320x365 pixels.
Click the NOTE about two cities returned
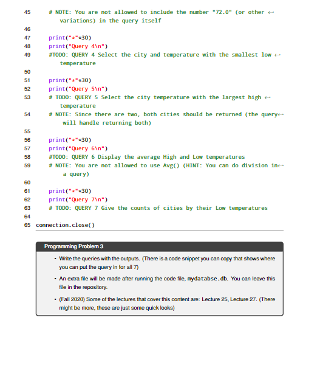(x=166, y=119)
